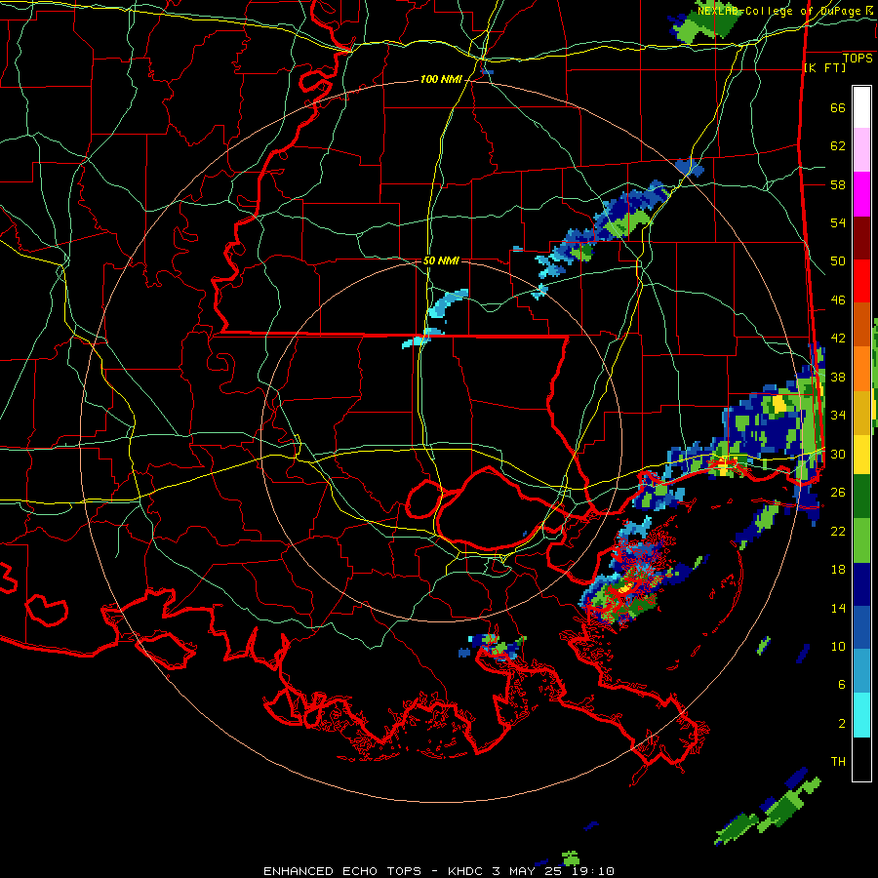Image resolution: width=878 pixels, height=878 pixels.
Task: Click the 'NEXLAB-College of DuPage' credit text
Action: point(781,11)
